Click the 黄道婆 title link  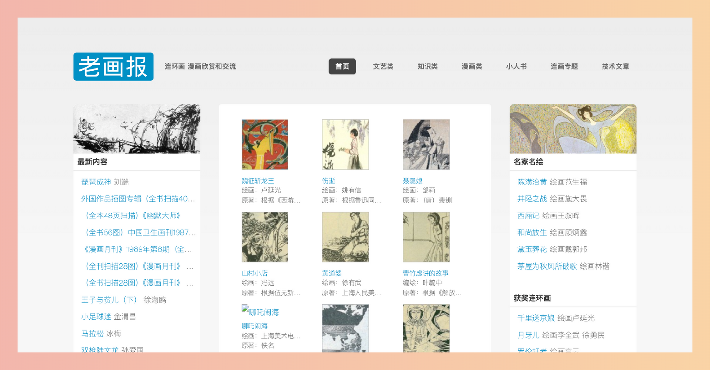[x=332, y=273]
